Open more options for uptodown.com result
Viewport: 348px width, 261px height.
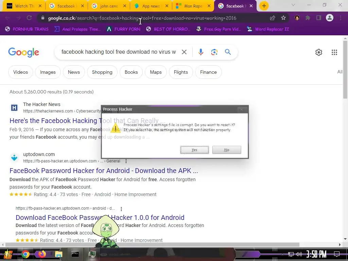126,161
